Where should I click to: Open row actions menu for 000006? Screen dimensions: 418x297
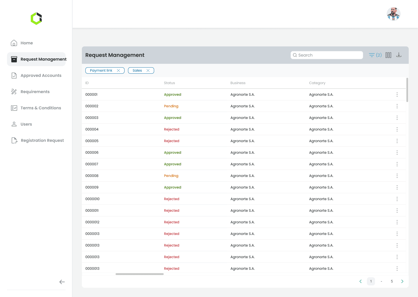(x=397, y=153)
